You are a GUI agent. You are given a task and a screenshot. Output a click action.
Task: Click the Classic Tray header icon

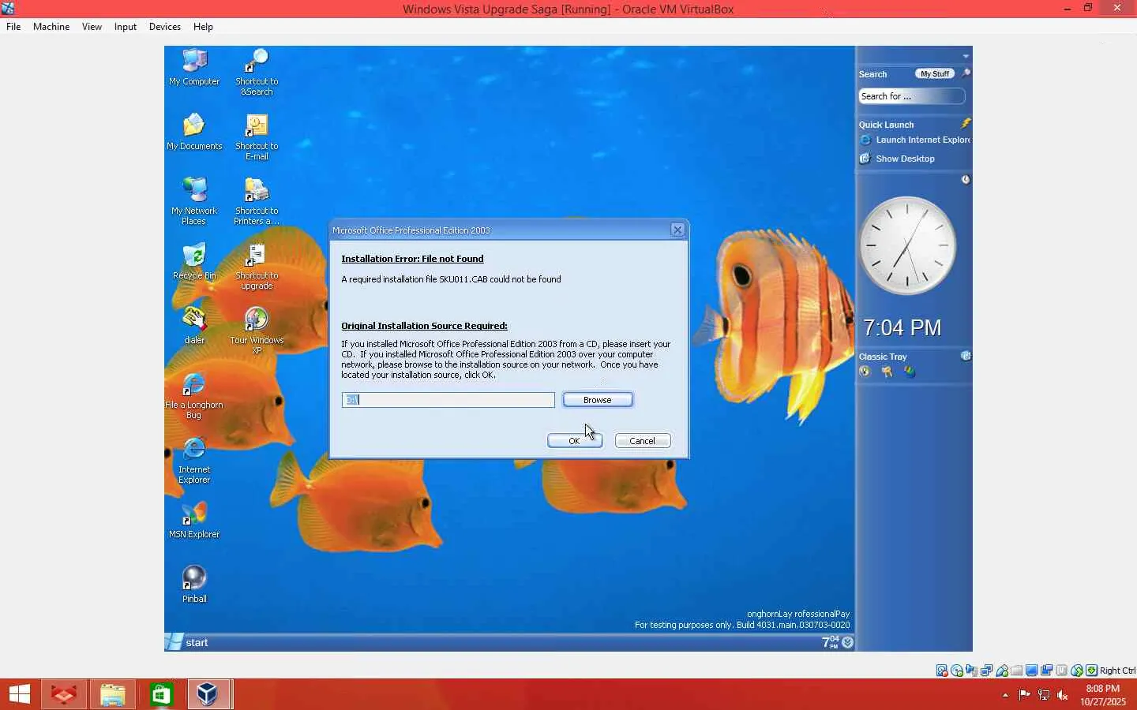tap(965, 356)
